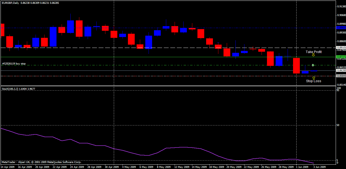Screen dimensions: 346x169
Task: Click the "30 Apr 2009" date label
Action: click(112, 167)
